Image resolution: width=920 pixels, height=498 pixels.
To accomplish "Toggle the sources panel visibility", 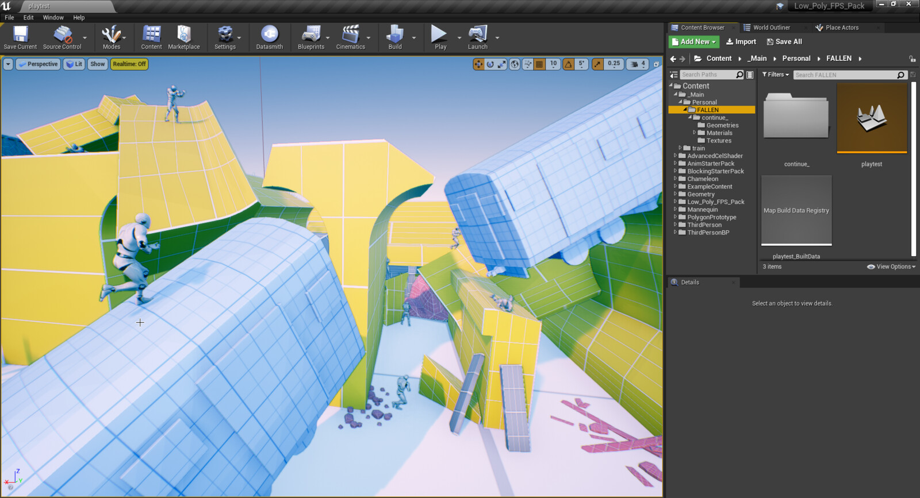I will click(x=674, y=75).
